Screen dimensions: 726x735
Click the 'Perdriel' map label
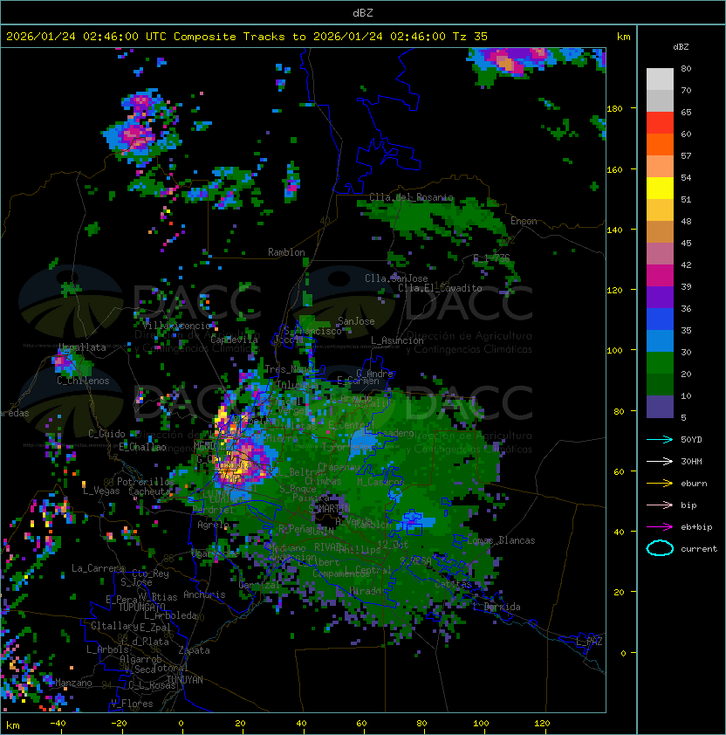[213, 509]
